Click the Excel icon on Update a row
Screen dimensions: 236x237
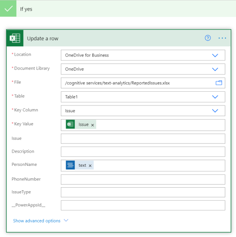coord(15,38)
